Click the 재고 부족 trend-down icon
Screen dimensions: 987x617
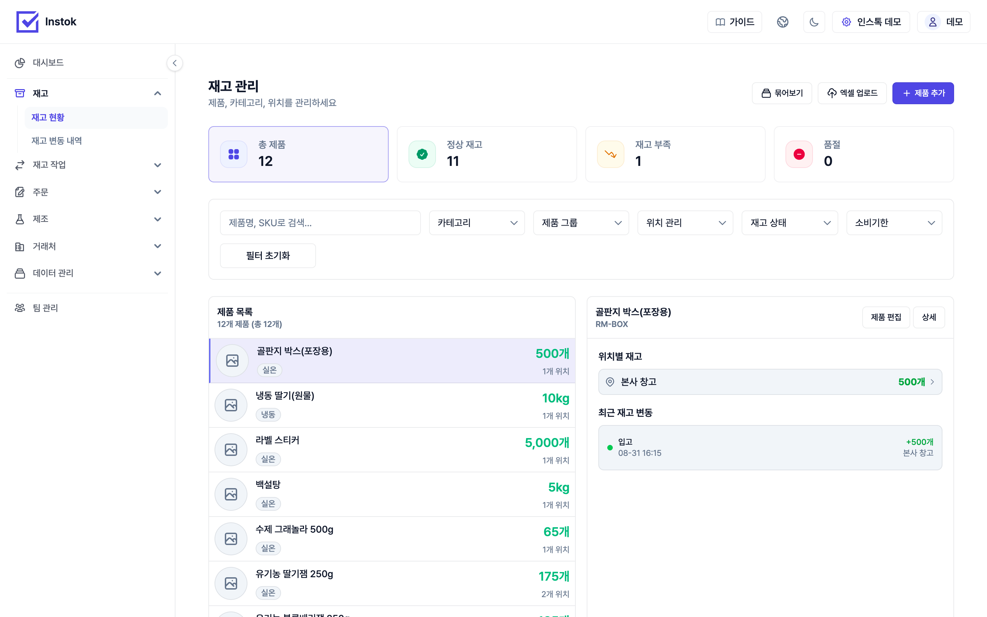[611, 154]
